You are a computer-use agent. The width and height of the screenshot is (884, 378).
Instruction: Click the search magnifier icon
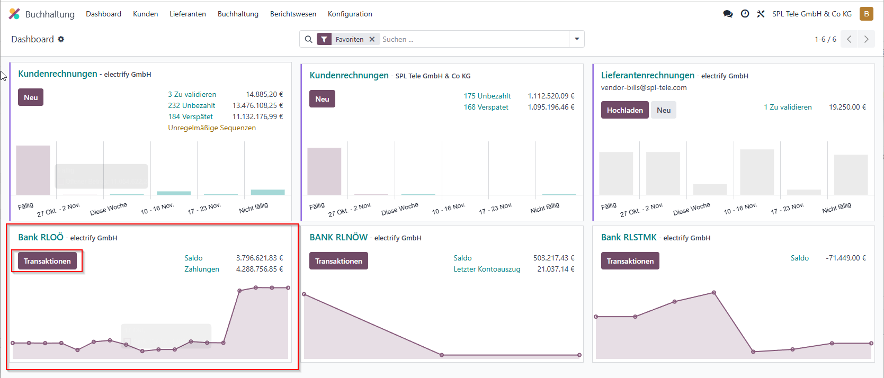pos(309,39)
